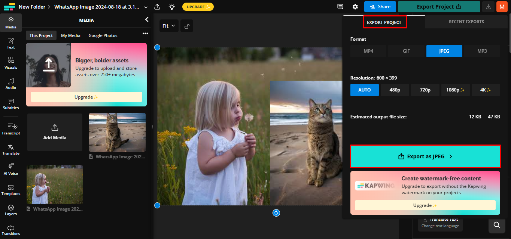Select the This Project media tab
The width and height of the screenshot is (511, 239).
(41, 35)
